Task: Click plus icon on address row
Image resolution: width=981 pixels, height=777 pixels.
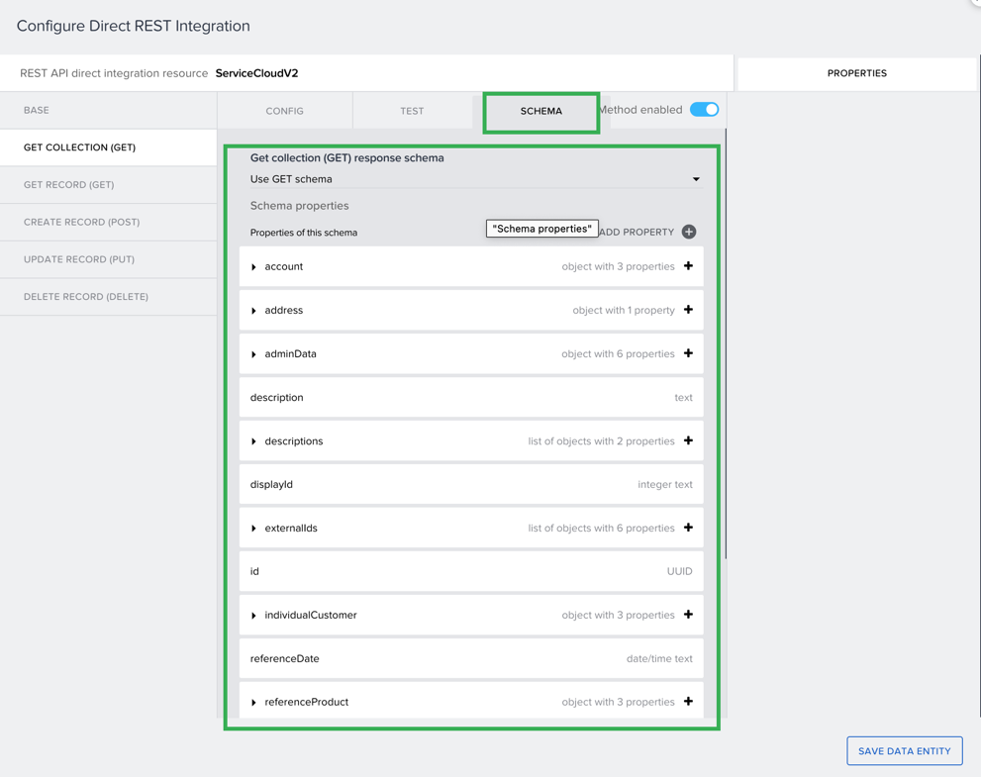Action: click(688, 310)
